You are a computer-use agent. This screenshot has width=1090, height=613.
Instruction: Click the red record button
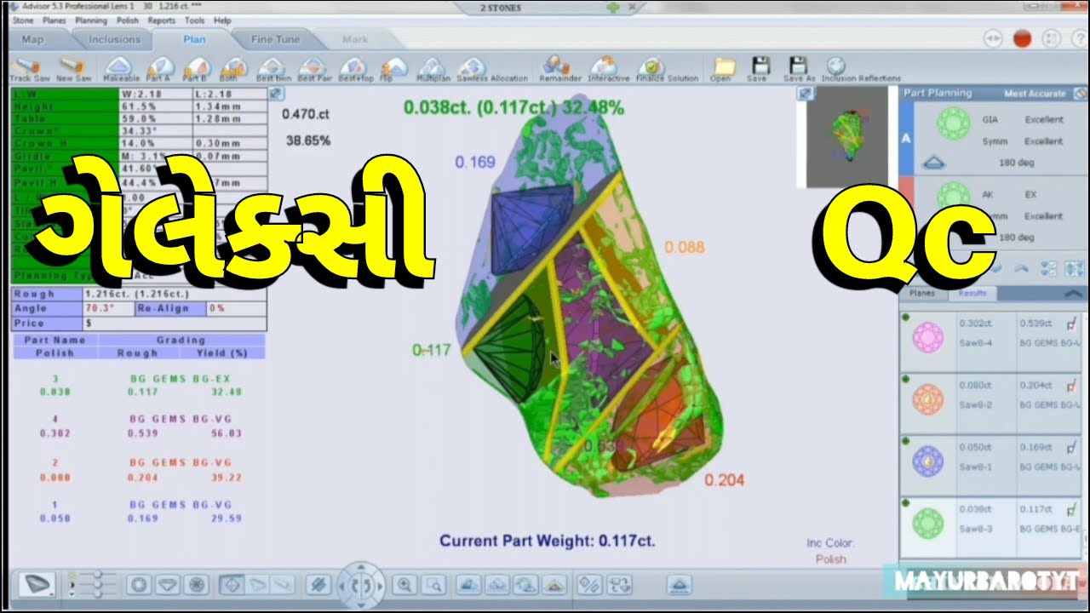1022,38
